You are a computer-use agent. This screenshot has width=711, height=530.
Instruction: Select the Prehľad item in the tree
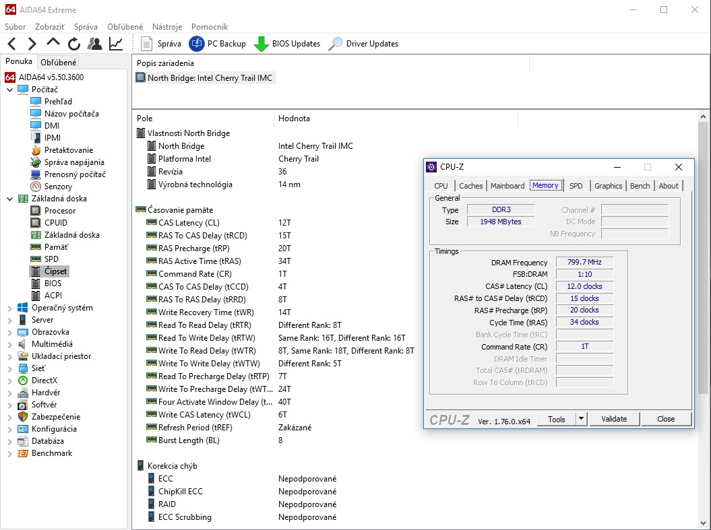tap(58, 102)
